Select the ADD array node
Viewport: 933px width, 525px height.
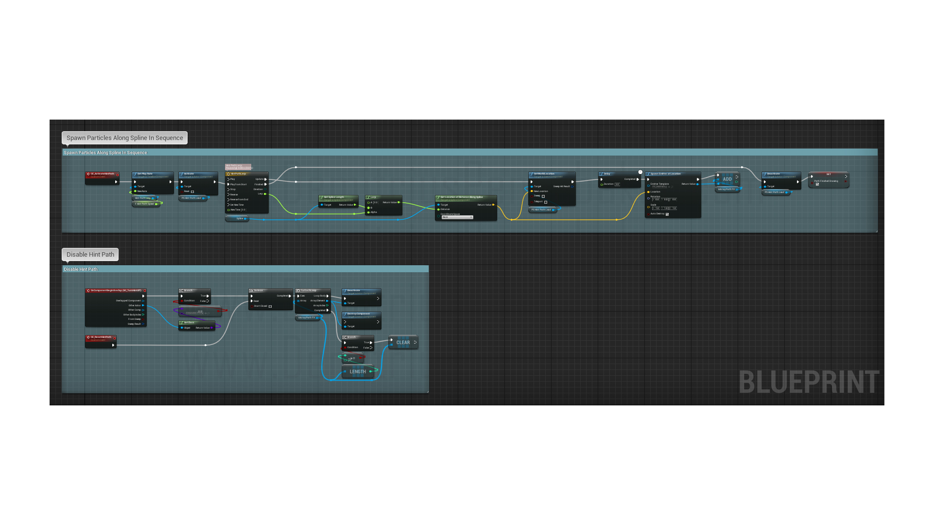click(727, 179)
